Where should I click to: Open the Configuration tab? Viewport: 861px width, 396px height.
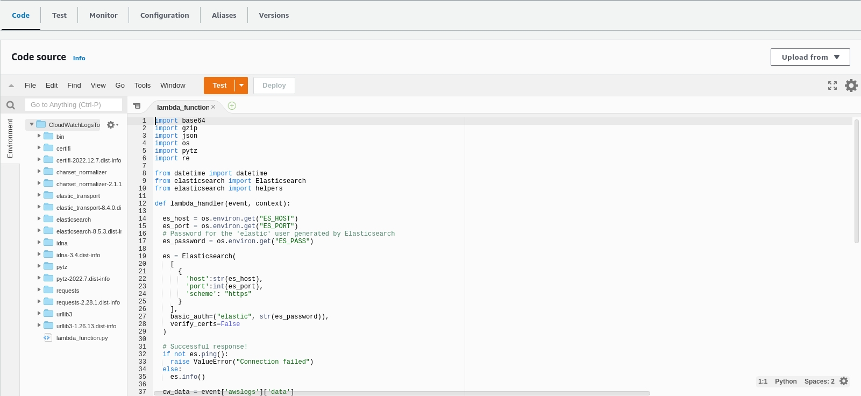coord(165,15)
